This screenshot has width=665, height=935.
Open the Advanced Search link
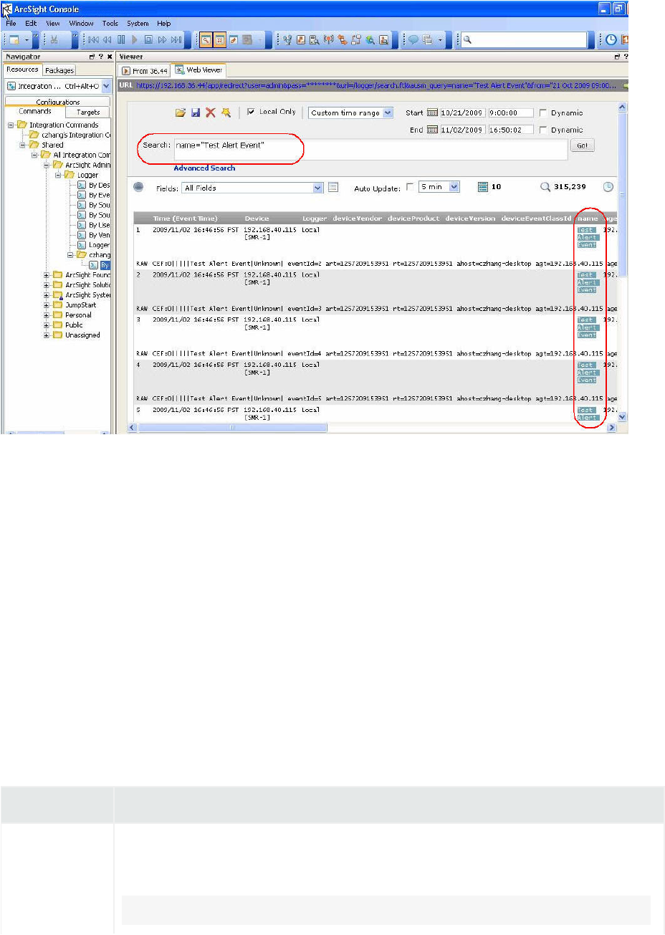tap(204, 168)
